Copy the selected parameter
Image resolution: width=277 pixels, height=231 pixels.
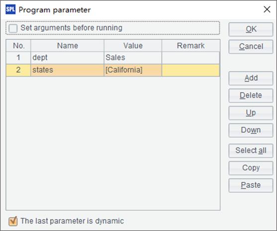(x=251, y=168)
